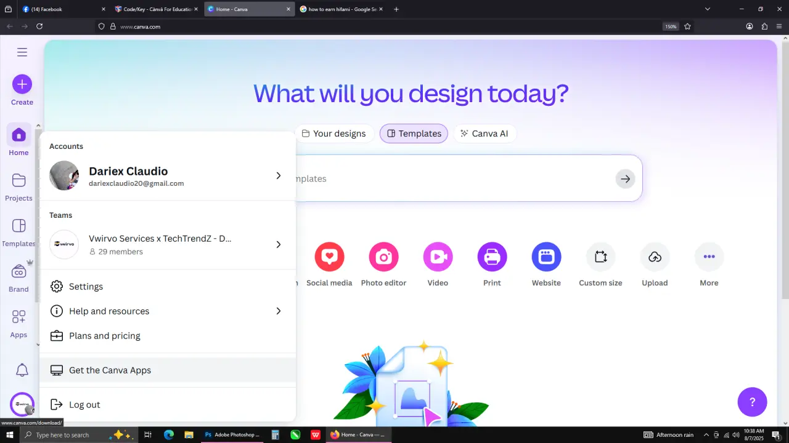Viewport: 789px width, 443px height.
Task: Open the Windows Start menu
Action: click(x=9, y=435)
